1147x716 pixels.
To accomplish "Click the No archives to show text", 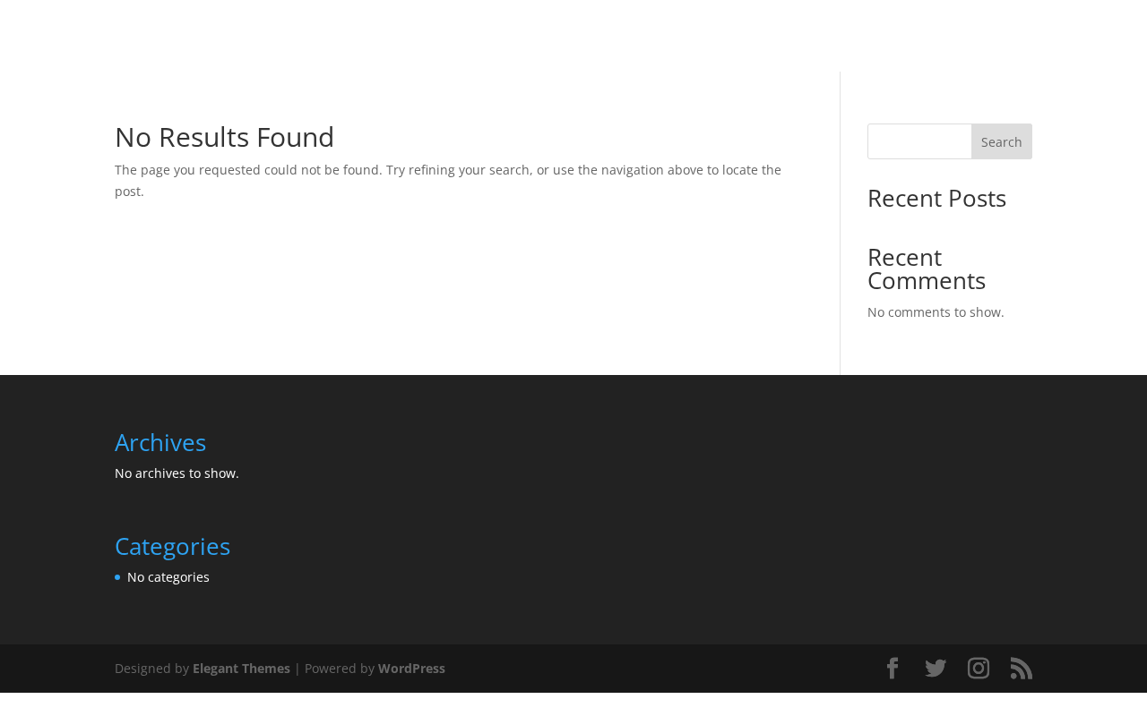I will point(177,473).
